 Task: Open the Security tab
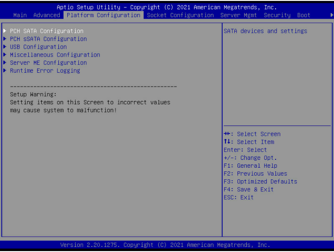[x=277, y=15]
